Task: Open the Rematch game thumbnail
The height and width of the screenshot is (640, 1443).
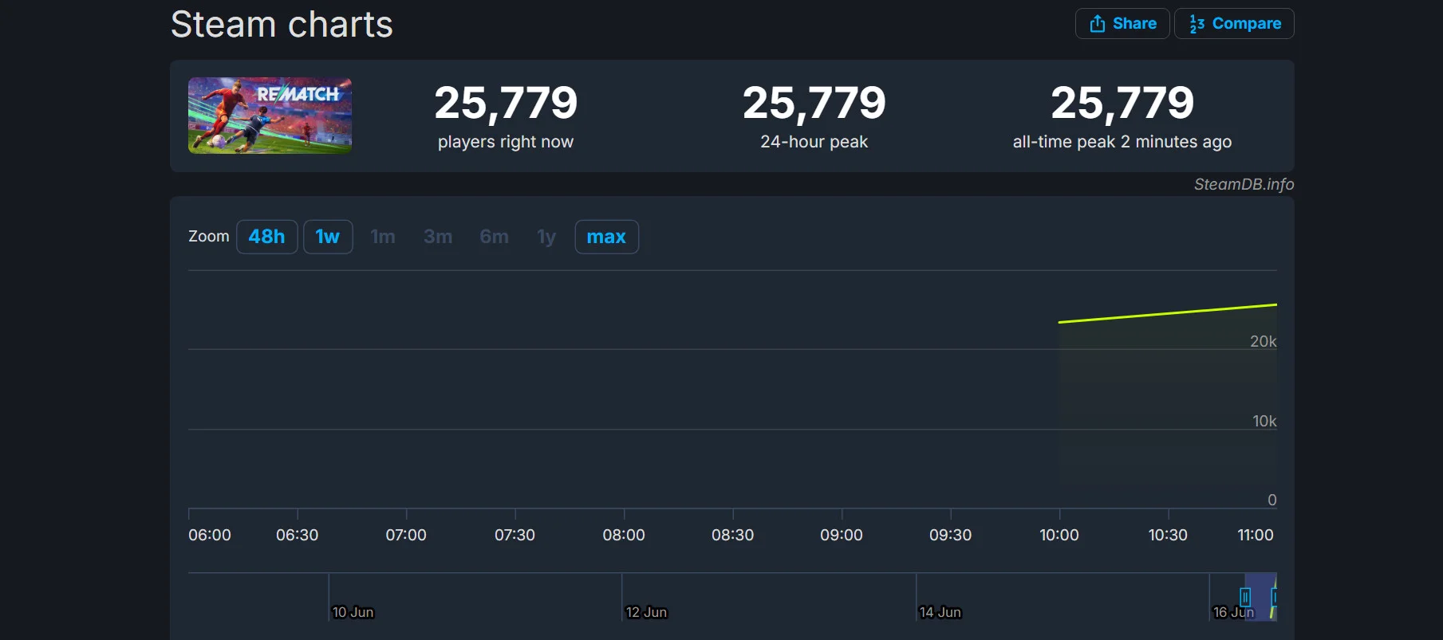Action: coord(270,116)
